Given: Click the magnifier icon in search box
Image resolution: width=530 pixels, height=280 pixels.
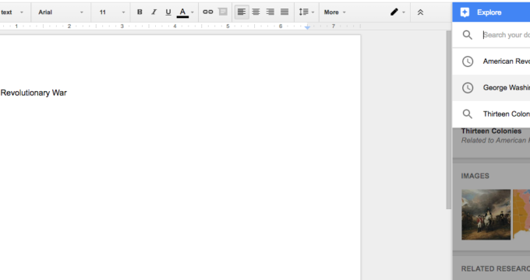Looking at the screenshot, I should (468, 35).
